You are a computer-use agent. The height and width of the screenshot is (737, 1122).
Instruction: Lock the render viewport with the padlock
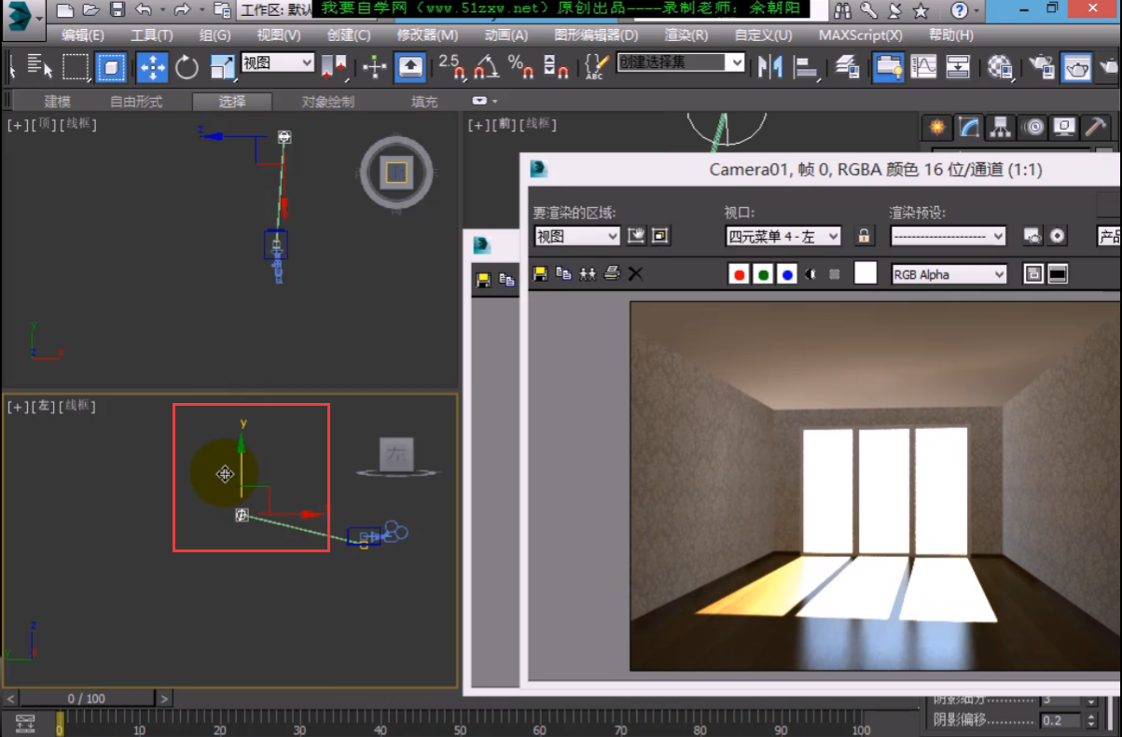[x=865, y=236]
